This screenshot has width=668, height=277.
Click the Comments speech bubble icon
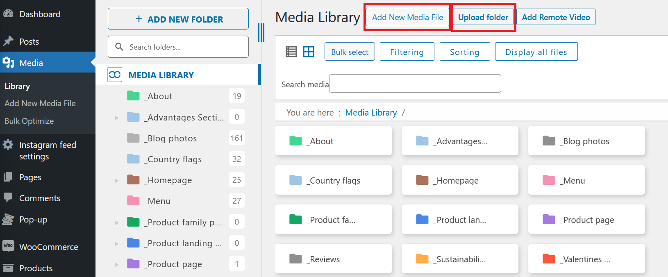pos(8,198)
